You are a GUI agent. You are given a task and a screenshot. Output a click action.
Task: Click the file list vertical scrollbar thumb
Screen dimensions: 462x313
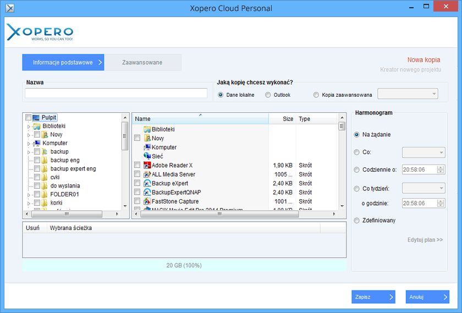pyautogui.click(x=342, y=127)
